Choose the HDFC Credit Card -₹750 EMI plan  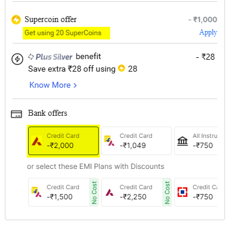[196, 192]
